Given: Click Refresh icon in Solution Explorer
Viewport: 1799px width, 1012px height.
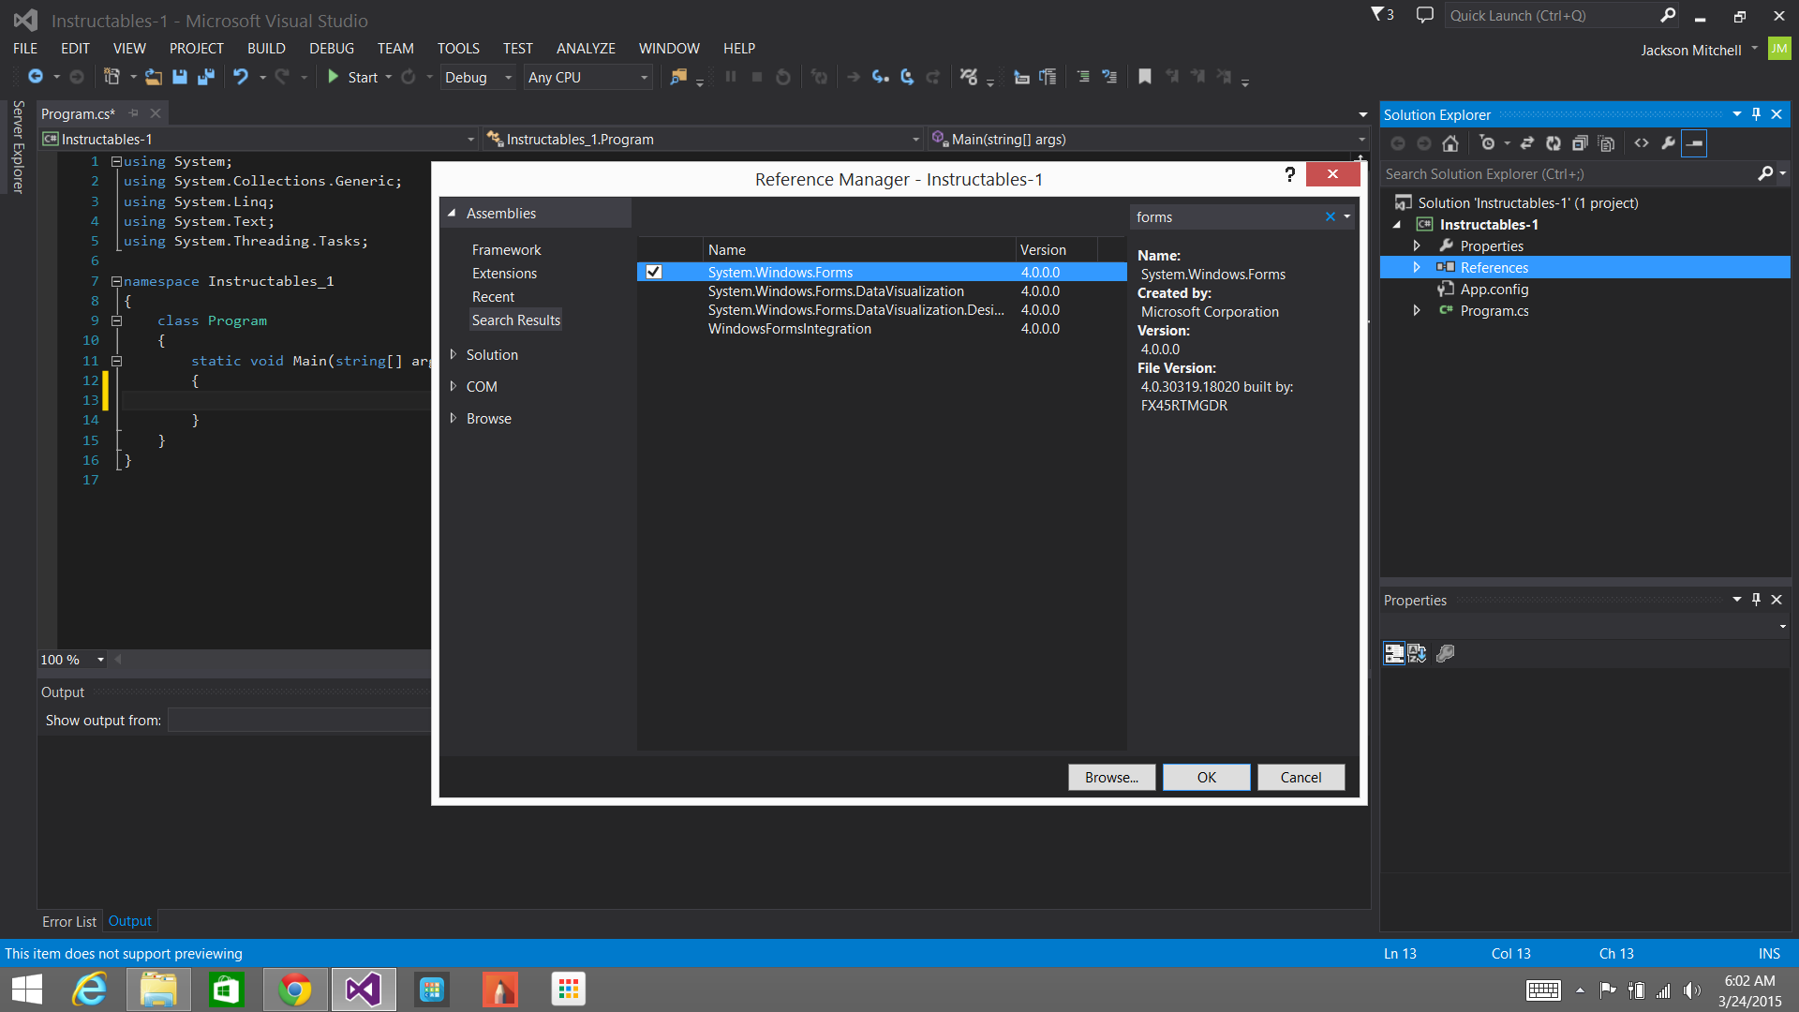Looking at the screenshot, I should click(1554, 143).
